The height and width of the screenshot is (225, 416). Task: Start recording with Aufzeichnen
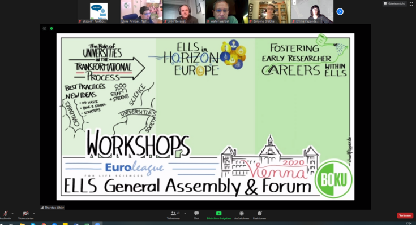pyautogui.click(x=242, y=215)
